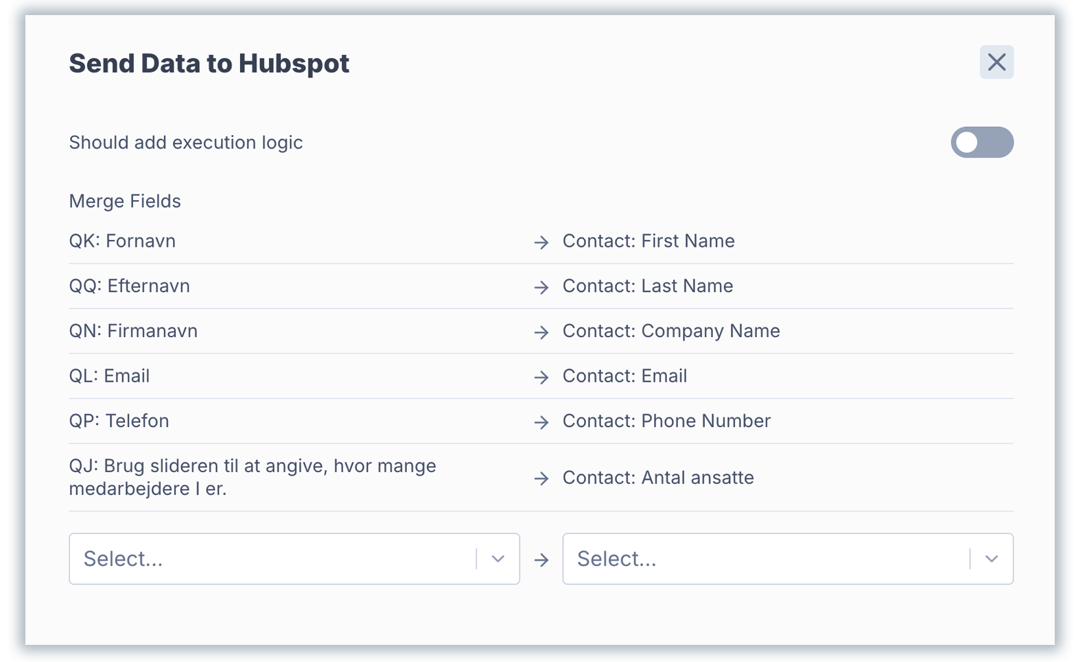Click arrow icon in QQ: Efternavn row
Viewport: 1076px width, 662px height.
tap(541, 287)
